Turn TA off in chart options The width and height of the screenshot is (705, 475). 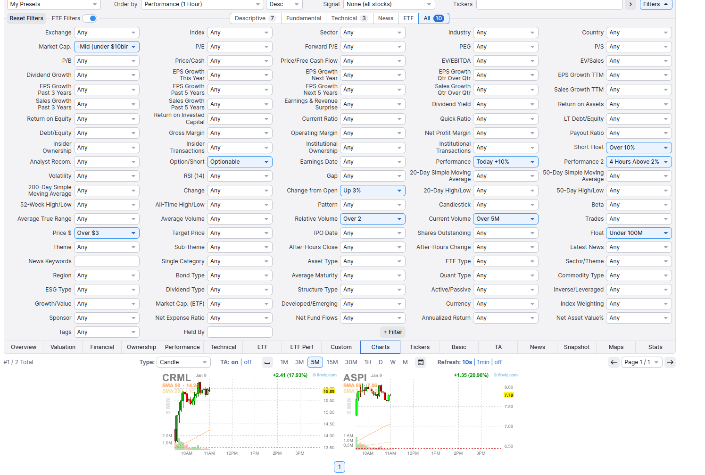[248, 362]
